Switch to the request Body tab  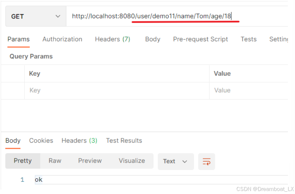click(153, 39)
